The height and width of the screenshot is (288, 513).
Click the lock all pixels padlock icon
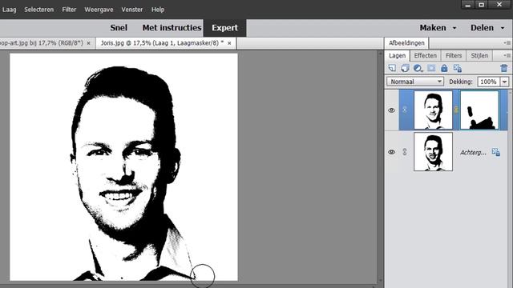(444, 68)
